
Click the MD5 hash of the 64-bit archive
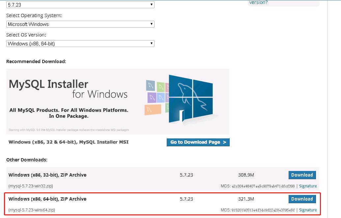point(263,210)
